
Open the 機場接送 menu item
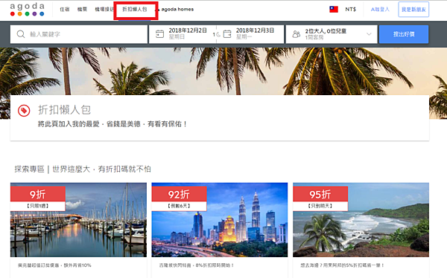tap(104, 10)
